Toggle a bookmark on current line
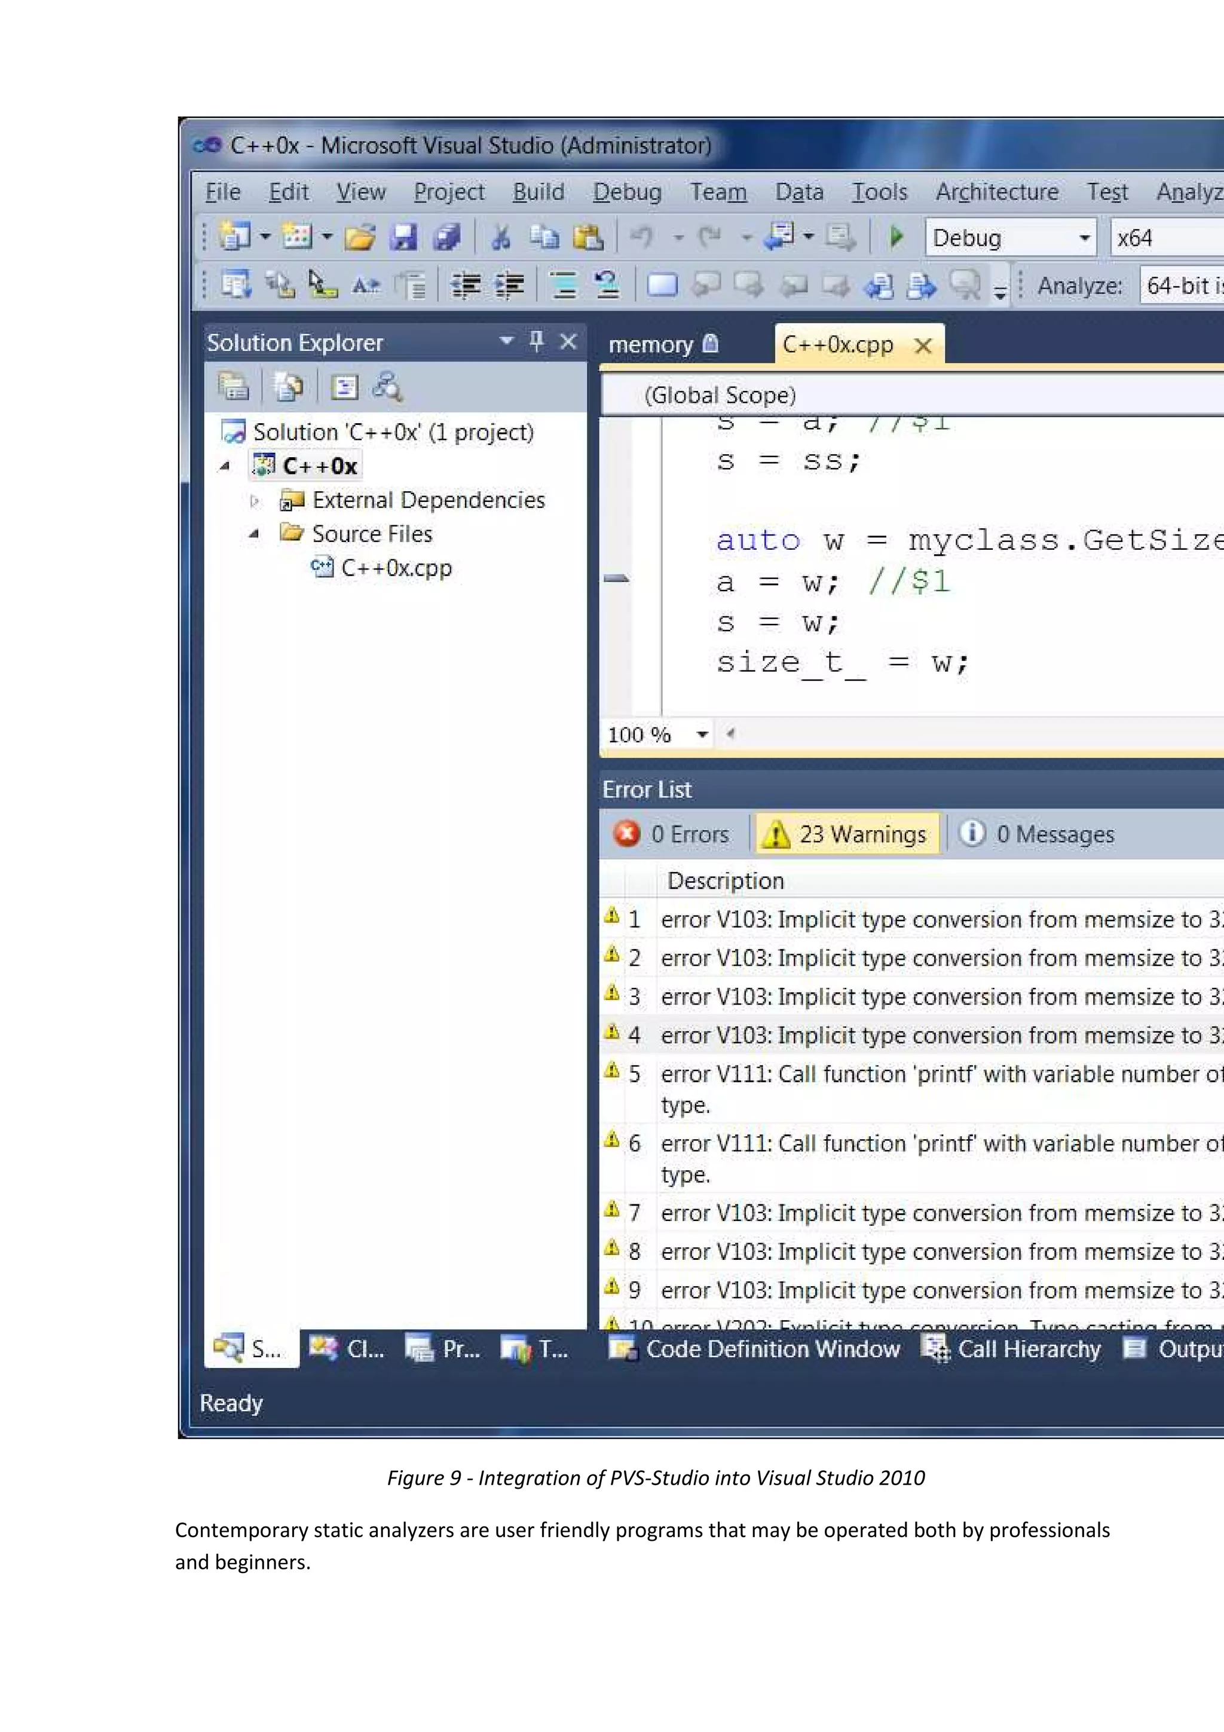The image size is (1224, 1732). point(662,285)
